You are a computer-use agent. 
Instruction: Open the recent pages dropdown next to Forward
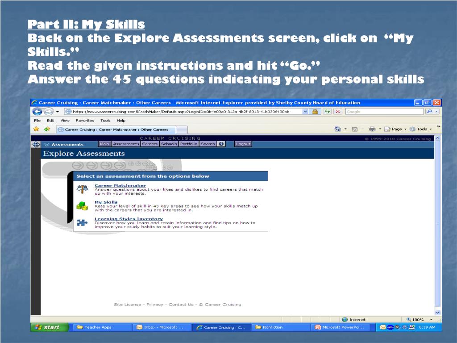point(58,112)
